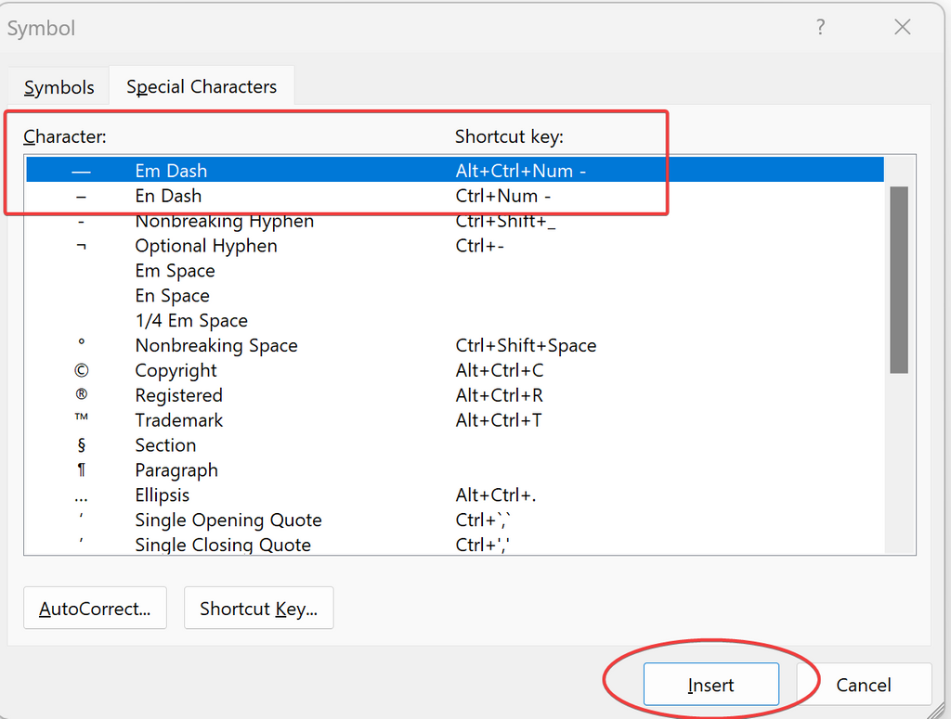Select the Em Dash character row
The height and width of the screenshot is (719, 951).
(171, 171)
